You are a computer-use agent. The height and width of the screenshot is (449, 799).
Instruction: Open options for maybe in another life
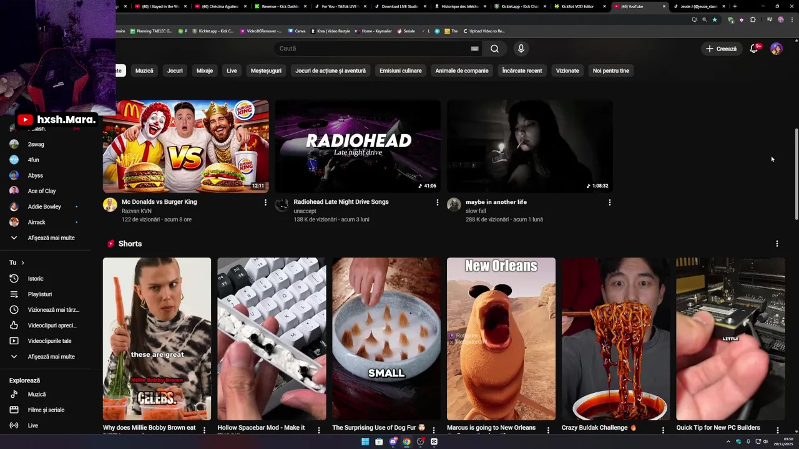point(609,202)
